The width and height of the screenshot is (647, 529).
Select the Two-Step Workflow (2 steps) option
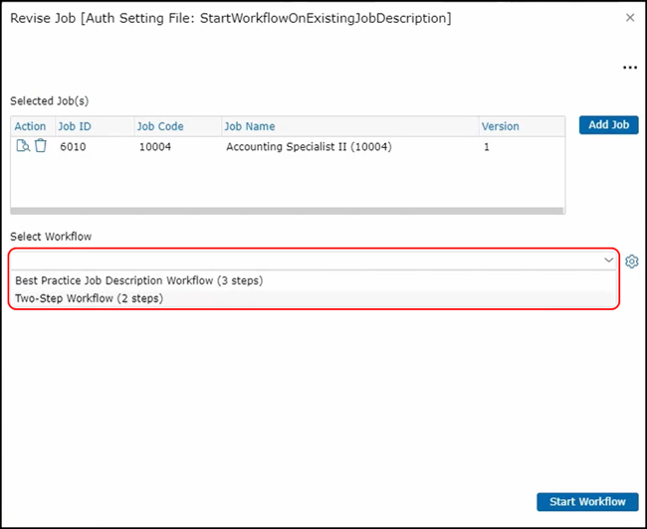[90, 298]
